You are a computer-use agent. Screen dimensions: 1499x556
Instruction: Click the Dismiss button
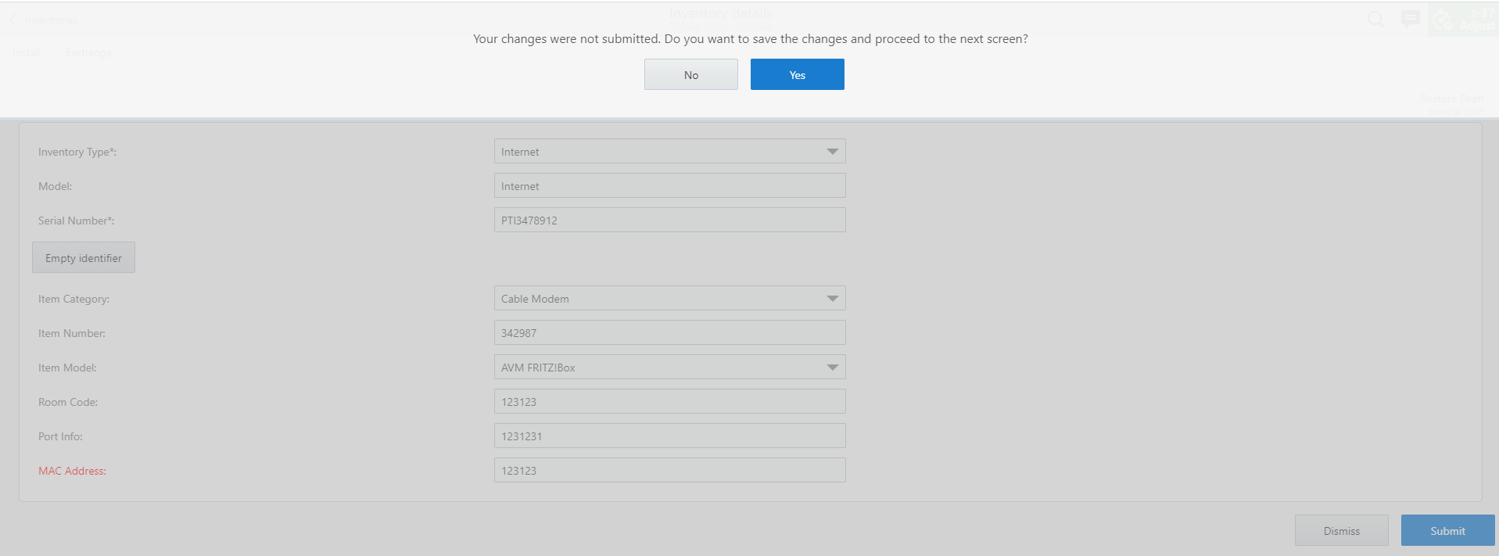coord(1341,531)
